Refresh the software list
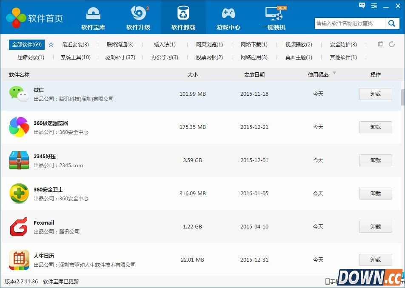 (392, 44)
